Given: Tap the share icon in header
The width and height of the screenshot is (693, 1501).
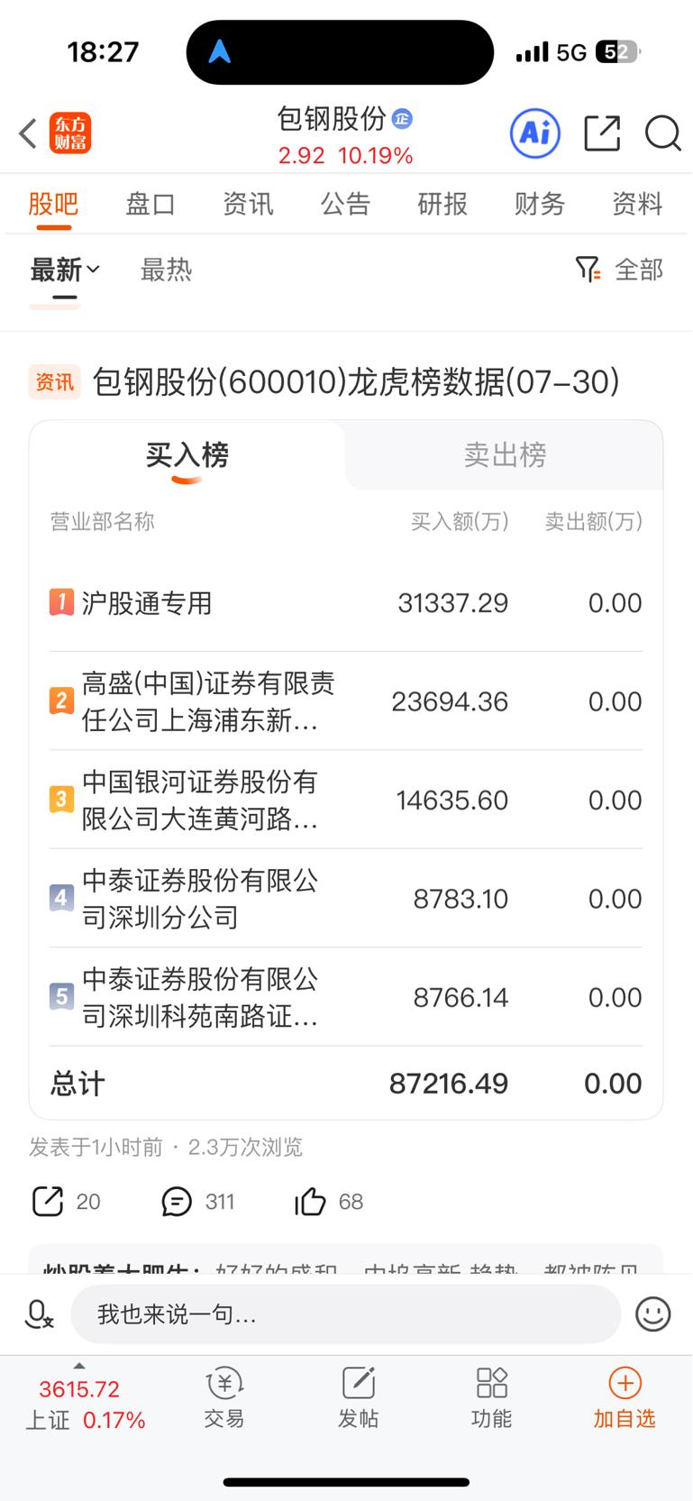Looking at the screenshot, I should tap(602, 133).
